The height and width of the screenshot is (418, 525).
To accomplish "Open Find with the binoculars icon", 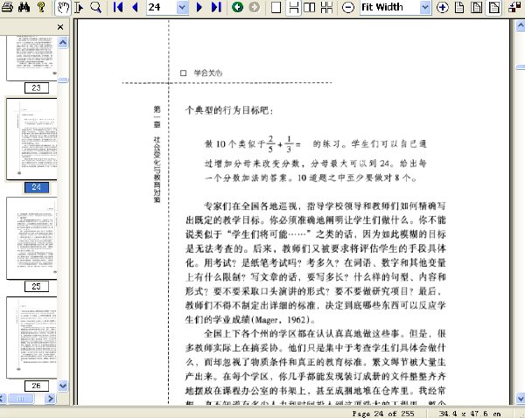I will [24, 7].
